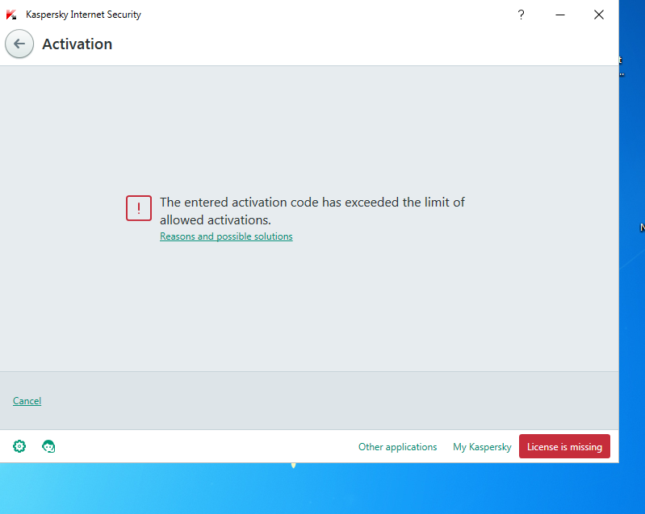645x514 pixels.
Task: Click the Activation page heading
Action: (77, 44)
